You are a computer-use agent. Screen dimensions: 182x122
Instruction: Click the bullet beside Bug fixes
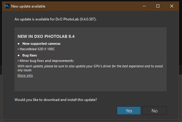tap(19, 56)
